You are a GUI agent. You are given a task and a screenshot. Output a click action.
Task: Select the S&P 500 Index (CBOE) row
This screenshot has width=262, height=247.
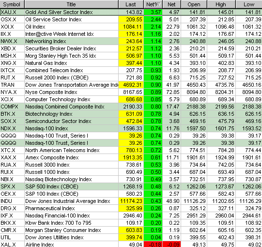[x=131, y=186]
